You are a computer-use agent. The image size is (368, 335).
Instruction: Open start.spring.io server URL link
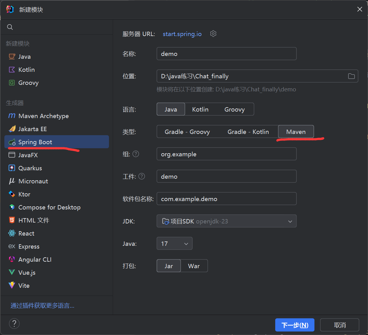coord(182,34)
